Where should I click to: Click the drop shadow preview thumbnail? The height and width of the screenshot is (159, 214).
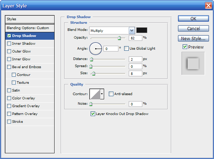point(193,64)
